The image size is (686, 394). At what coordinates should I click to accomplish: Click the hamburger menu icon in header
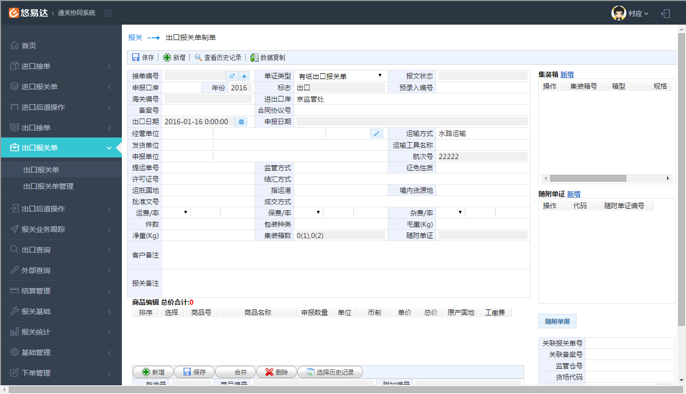(x=108, y=13)
